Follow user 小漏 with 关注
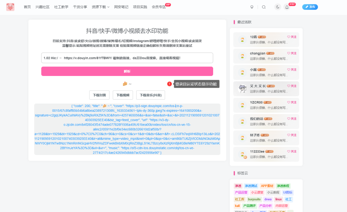Screen dimensions: 347x212 click(292, 70)
